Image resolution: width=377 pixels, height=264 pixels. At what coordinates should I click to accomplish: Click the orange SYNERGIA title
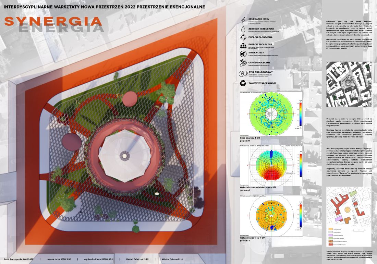click(53, 21)
